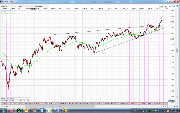Click the zoom slider handle
This screenshot has width=180, height=113.
click(x=168, y=107)
